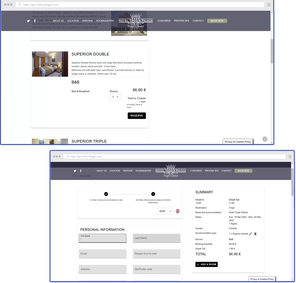Click the pencil icon to edit Superior double
The height and width of the screenshot is (283, 296).
tap(250, 234)
